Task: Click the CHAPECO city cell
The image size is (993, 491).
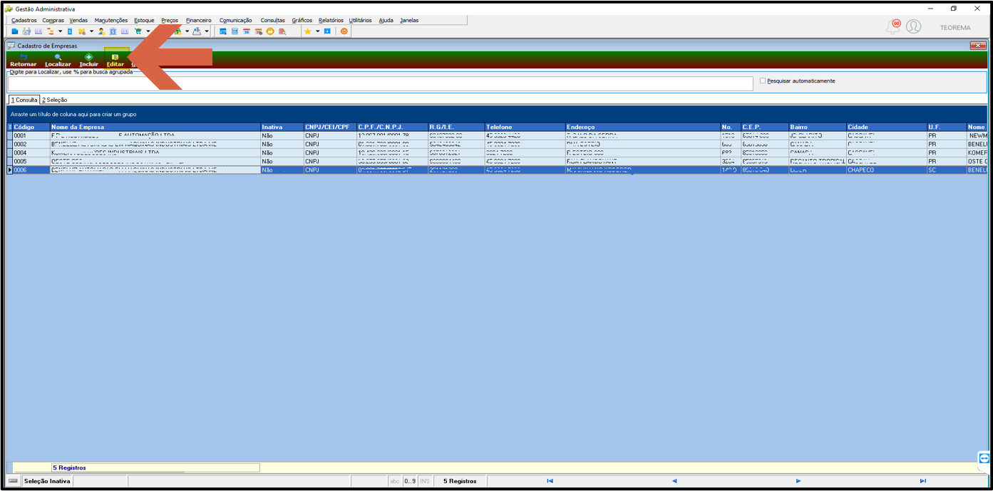Action: (x=886, y=170)
